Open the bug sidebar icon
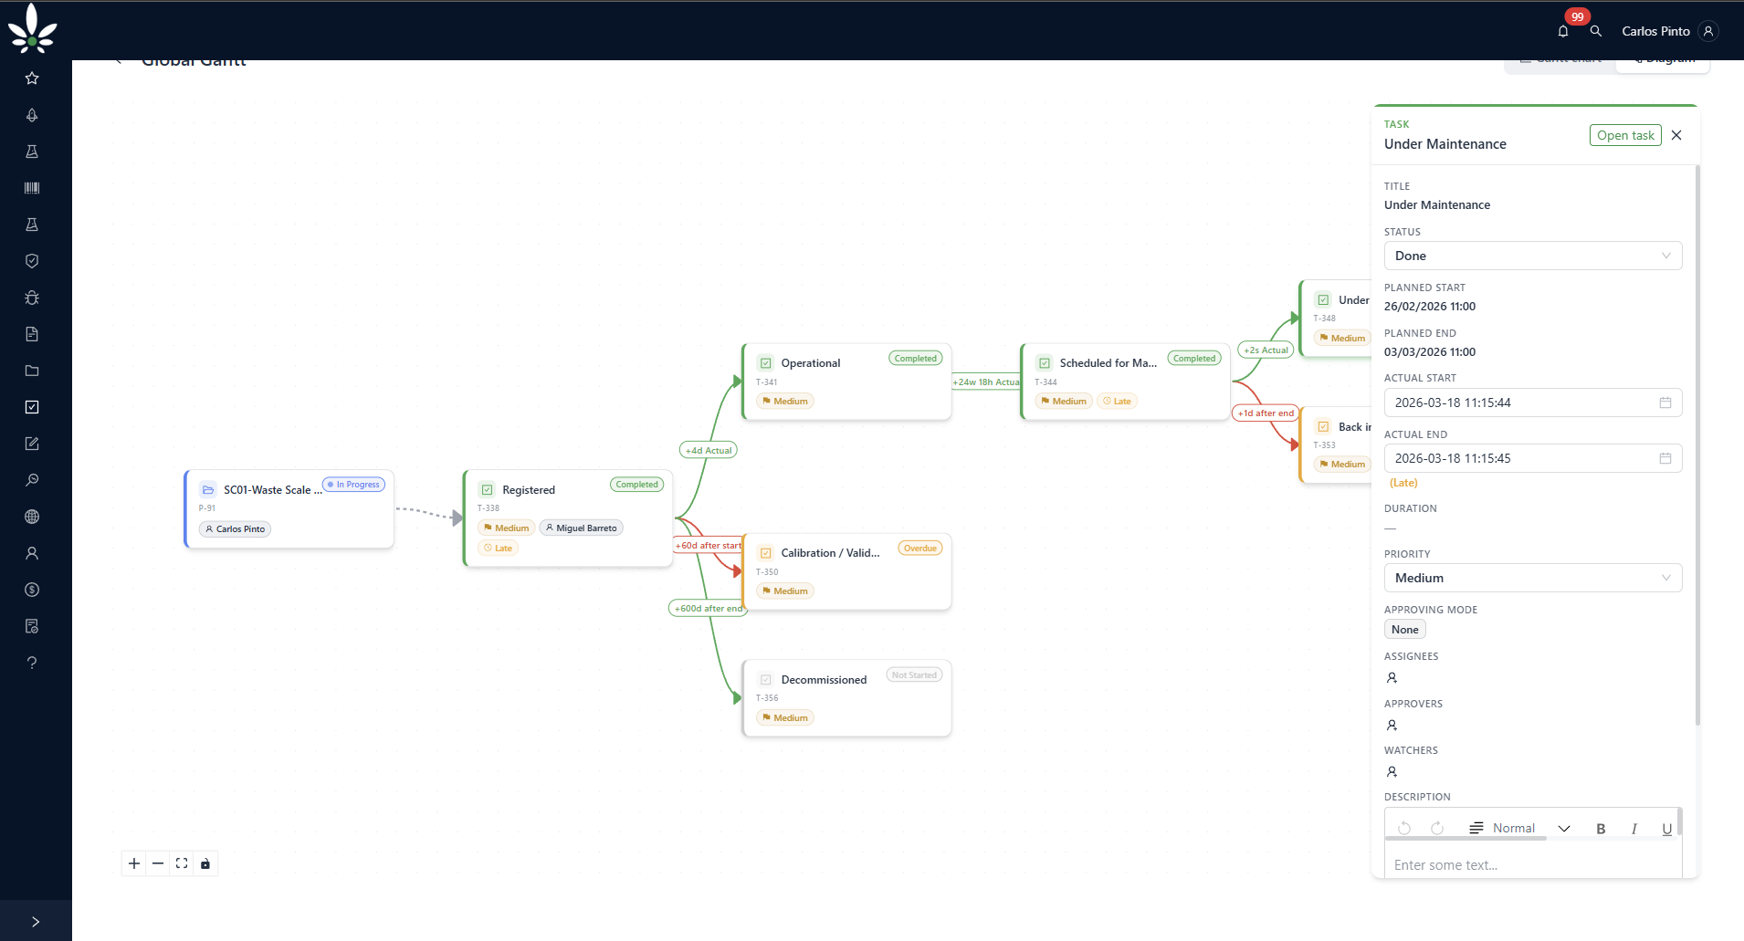The height and width of the screenshot is (941, 1744). tap(32, 298)
